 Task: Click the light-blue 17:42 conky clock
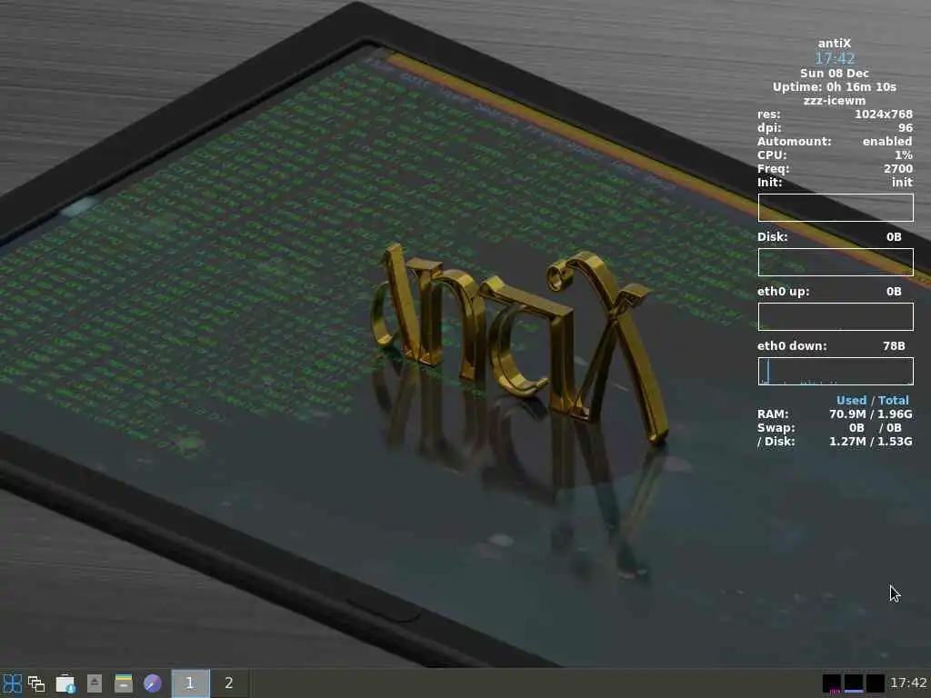(835, 58)
